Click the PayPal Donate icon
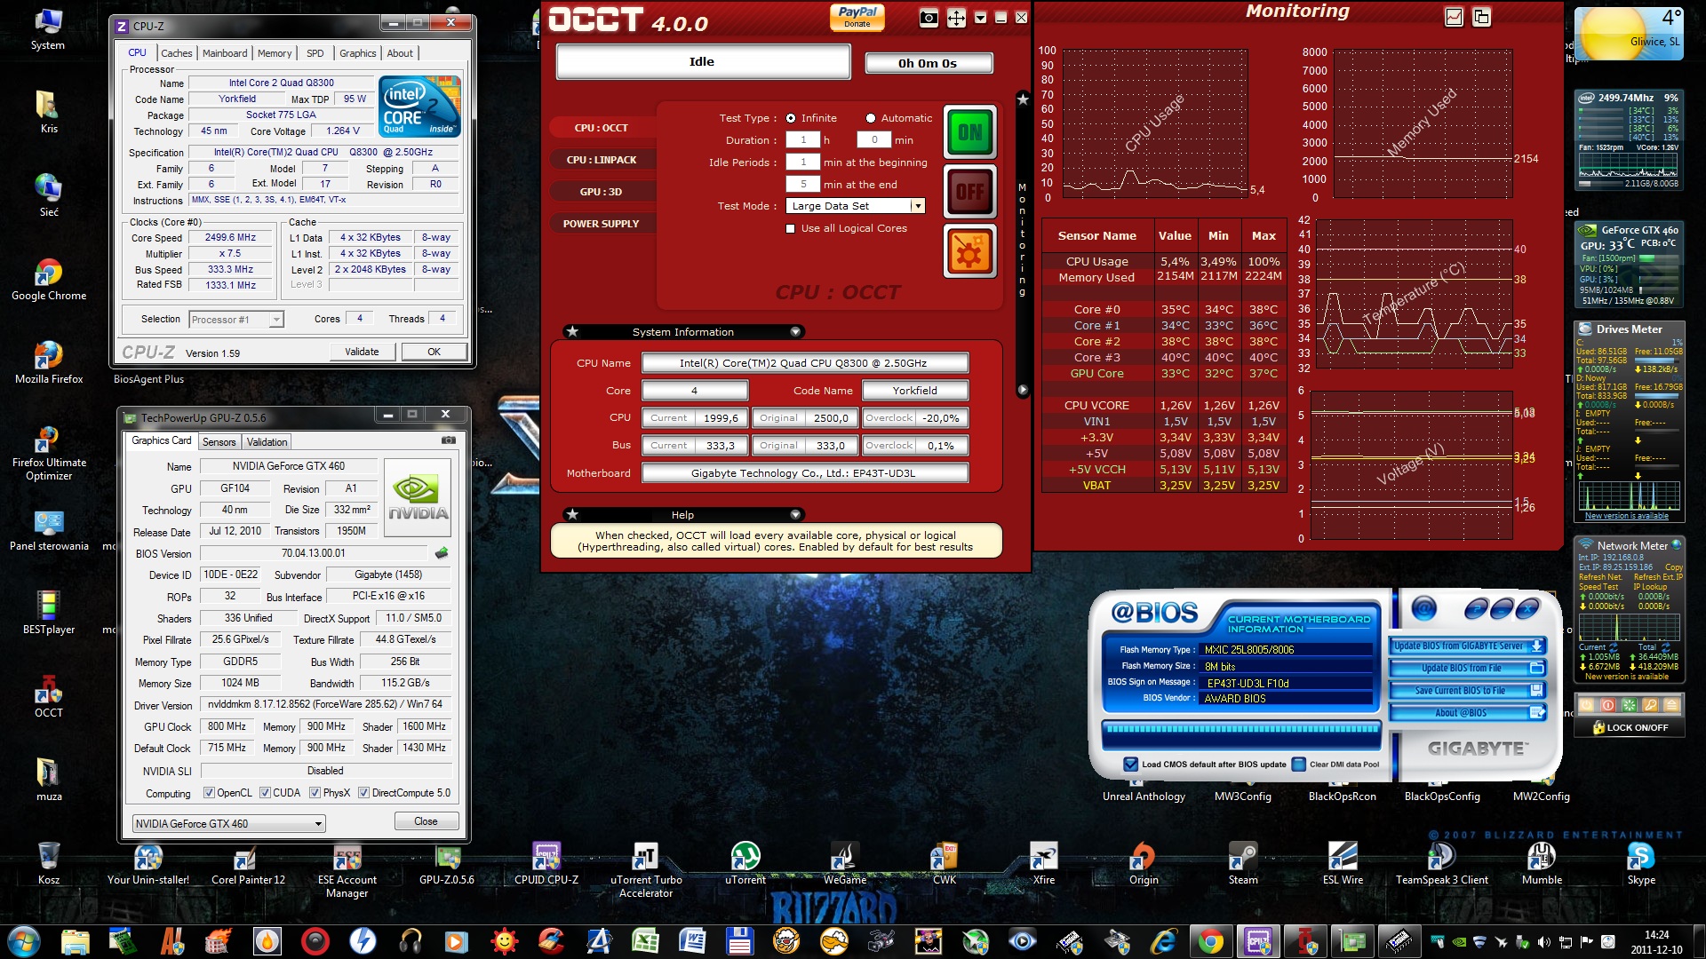Viewport: 1706px width, 959px height. coord(857,16)
